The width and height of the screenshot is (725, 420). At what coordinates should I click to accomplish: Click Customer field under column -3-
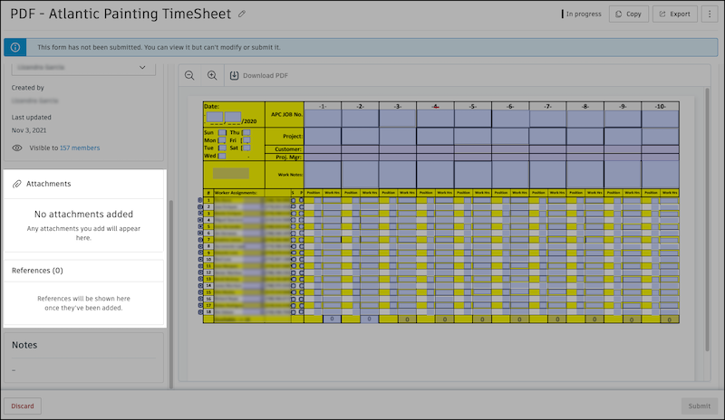398,149
